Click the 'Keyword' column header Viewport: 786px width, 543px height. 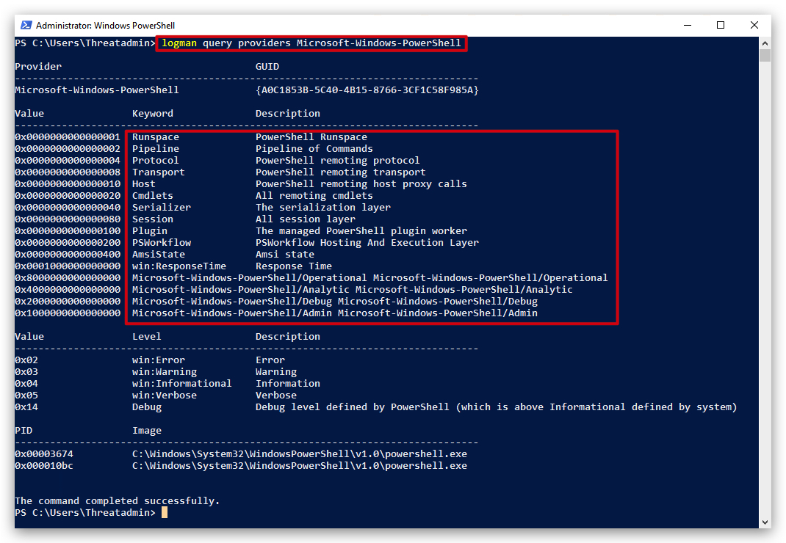152,114
